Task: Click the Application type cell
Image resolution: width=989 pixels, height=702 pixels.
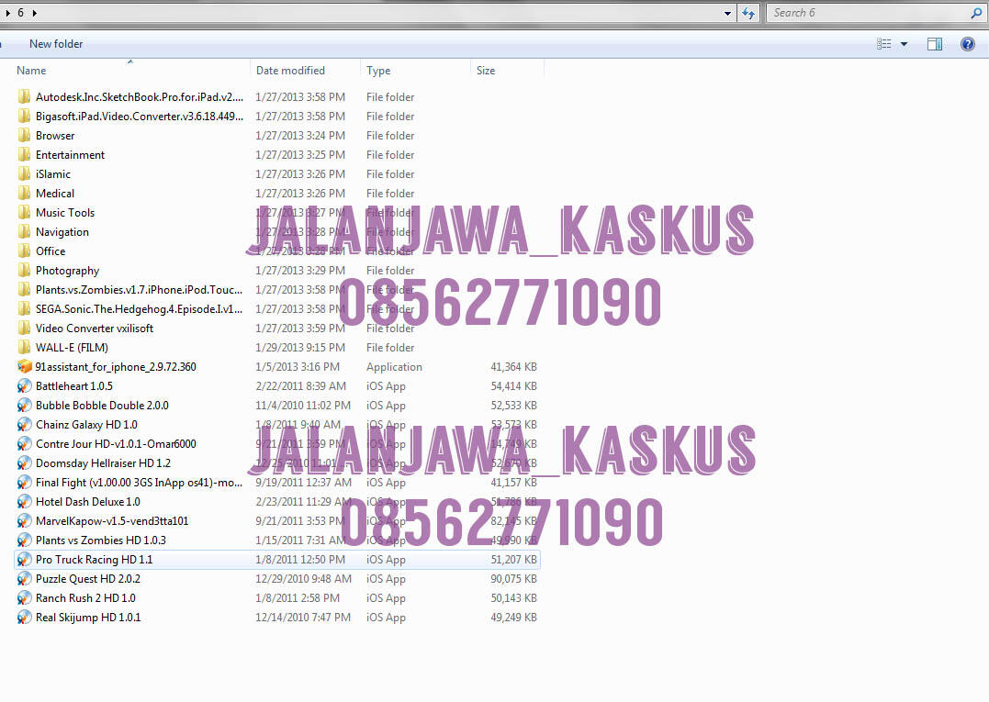Action: point(394,367)
